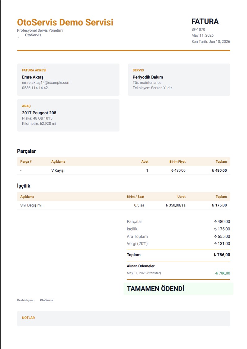Click the plate number 48 OB 1015
This screenshot has width=247, height=349.
pyautogui.click(x=37, y=118)
